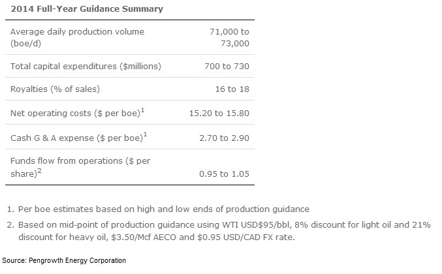Select the Total capital expenditures row label

[x=86, y=66]
